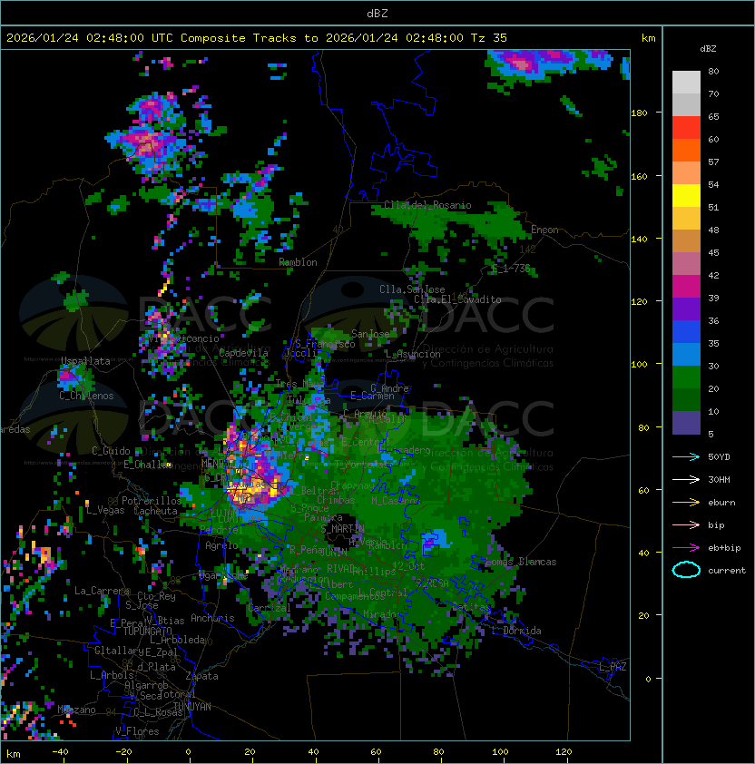Viewport: 755px width, 764px height.
Task: Click the white 30HM arrow in legend
Action: pyautogui.click(x=686, y=479)
